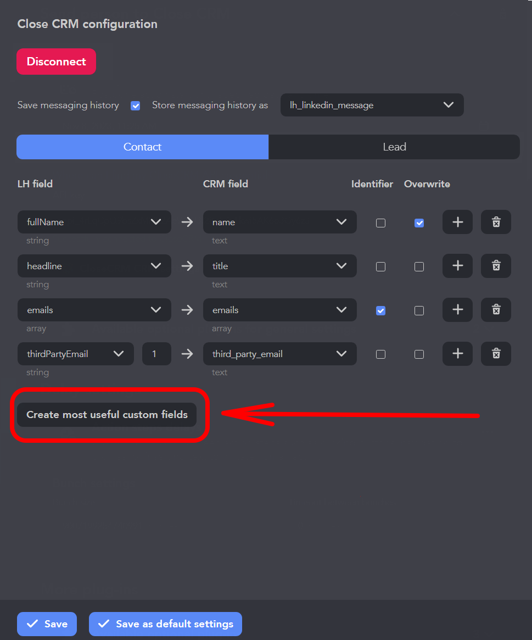Open the title CRM field dropdown
The image size is (532, 640).
pos(279,266)
